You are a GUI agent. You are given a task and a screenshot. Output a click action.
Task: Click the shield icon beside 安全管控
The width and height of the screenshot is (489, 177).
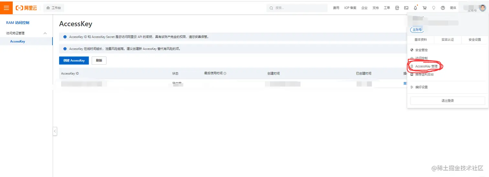pos(412,50)
